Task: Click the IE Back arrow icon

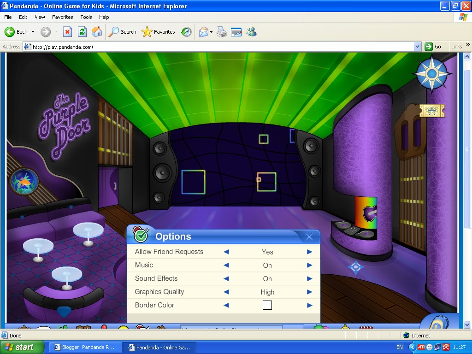Action: 9,32
